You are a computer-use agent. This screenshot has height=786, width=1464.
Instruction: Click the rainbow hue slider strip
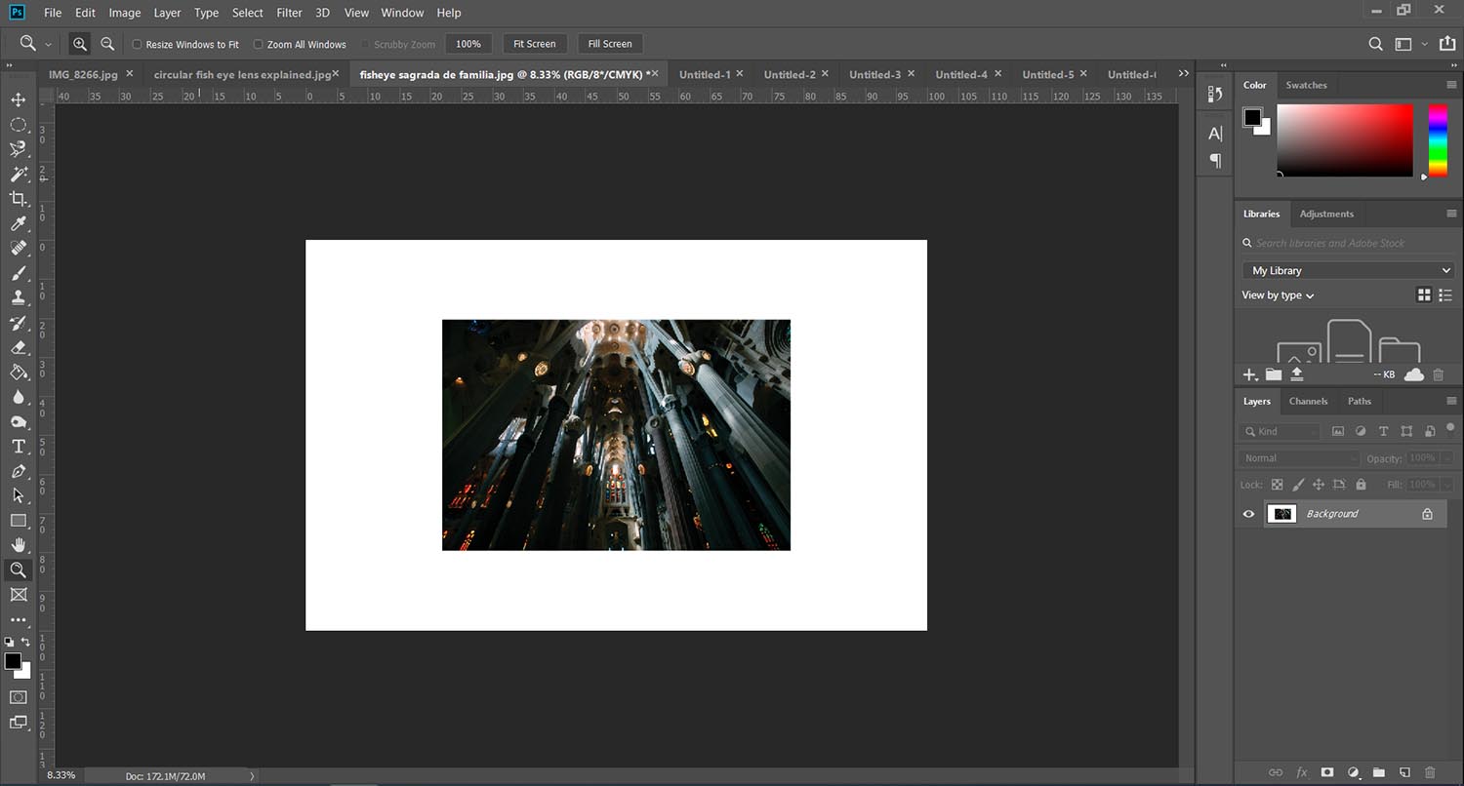click(1438, 140)
